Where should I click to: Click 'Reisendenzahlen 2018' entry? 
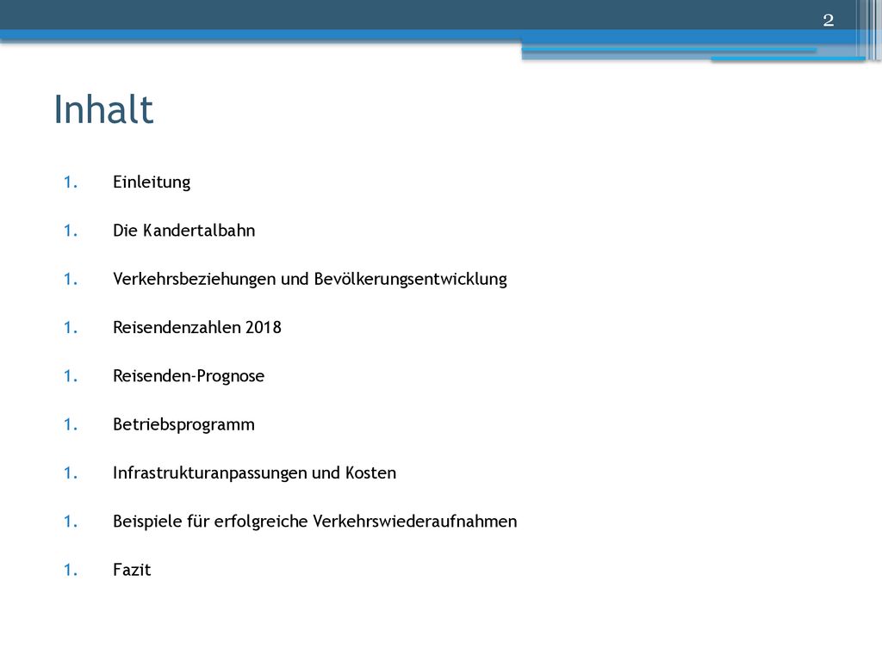pos(197,327)
